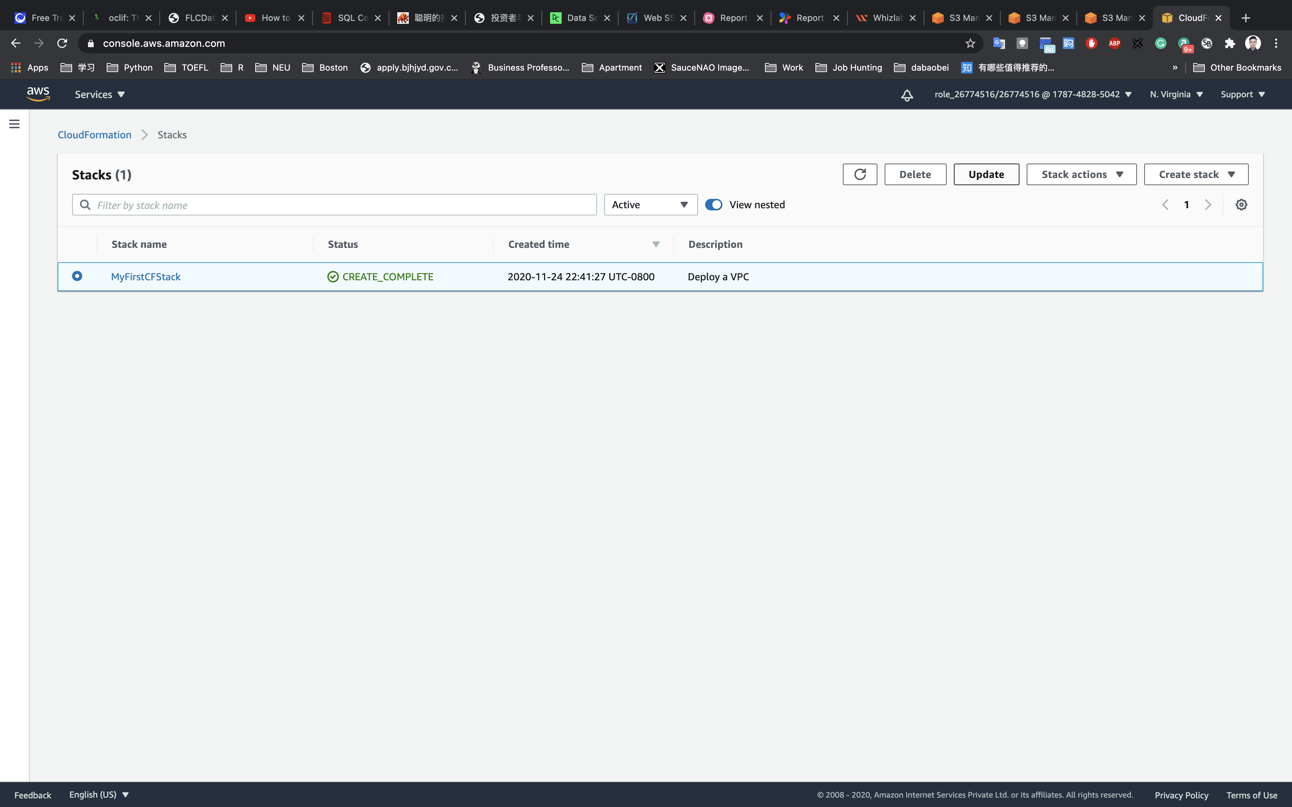1292x807 pixels.
Task: Bookmark page with the star icon
Action: point(970,43)
